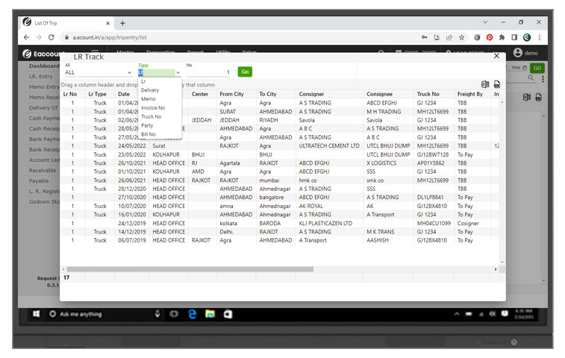The image size is (565, 358).
Task: Open the browser extensions puzzle icon
Action: pos(502,37)
